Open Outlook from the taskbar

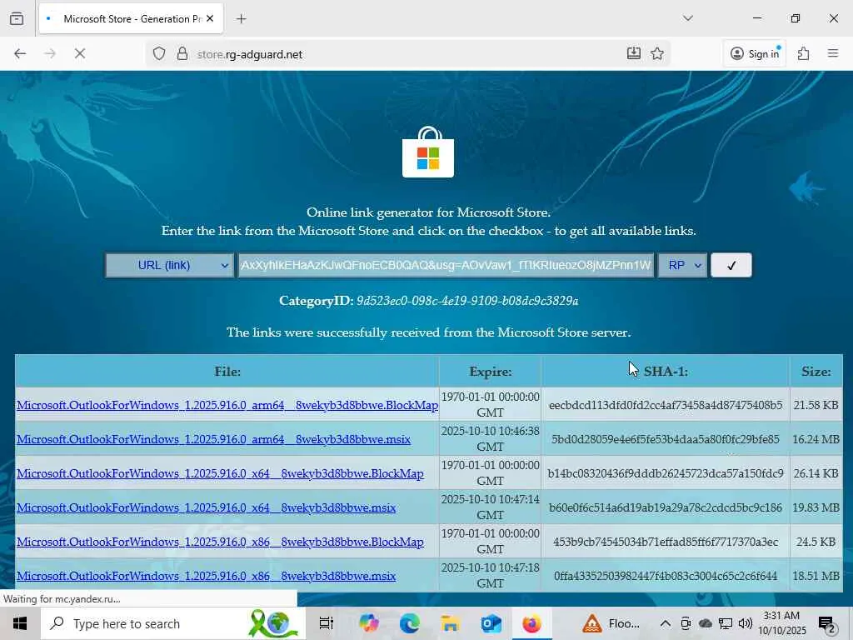[491, 623]
